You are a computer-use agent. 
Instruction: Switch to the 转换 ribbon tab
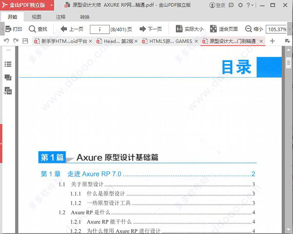click(x=84, y=17)
